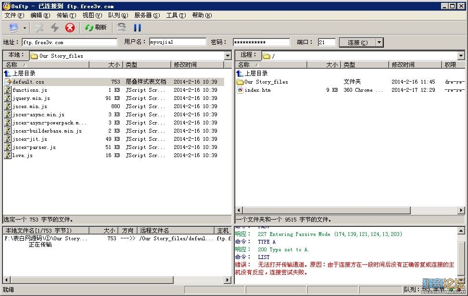The height and width of the screenshot is (296, 468).
Task: Open the 服务器(S) menu
Action: point(147,15)
